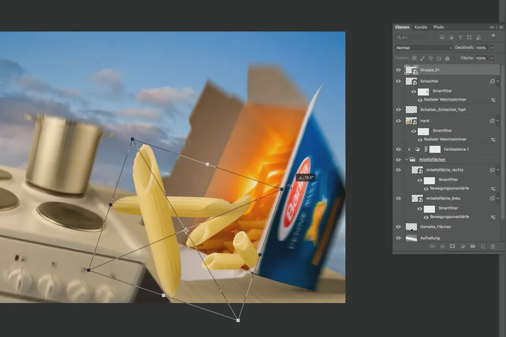Viewport: 506px width, 337px height.
Task: Open layers panel flyout menu icon
Action: click(x=501, y=27)
